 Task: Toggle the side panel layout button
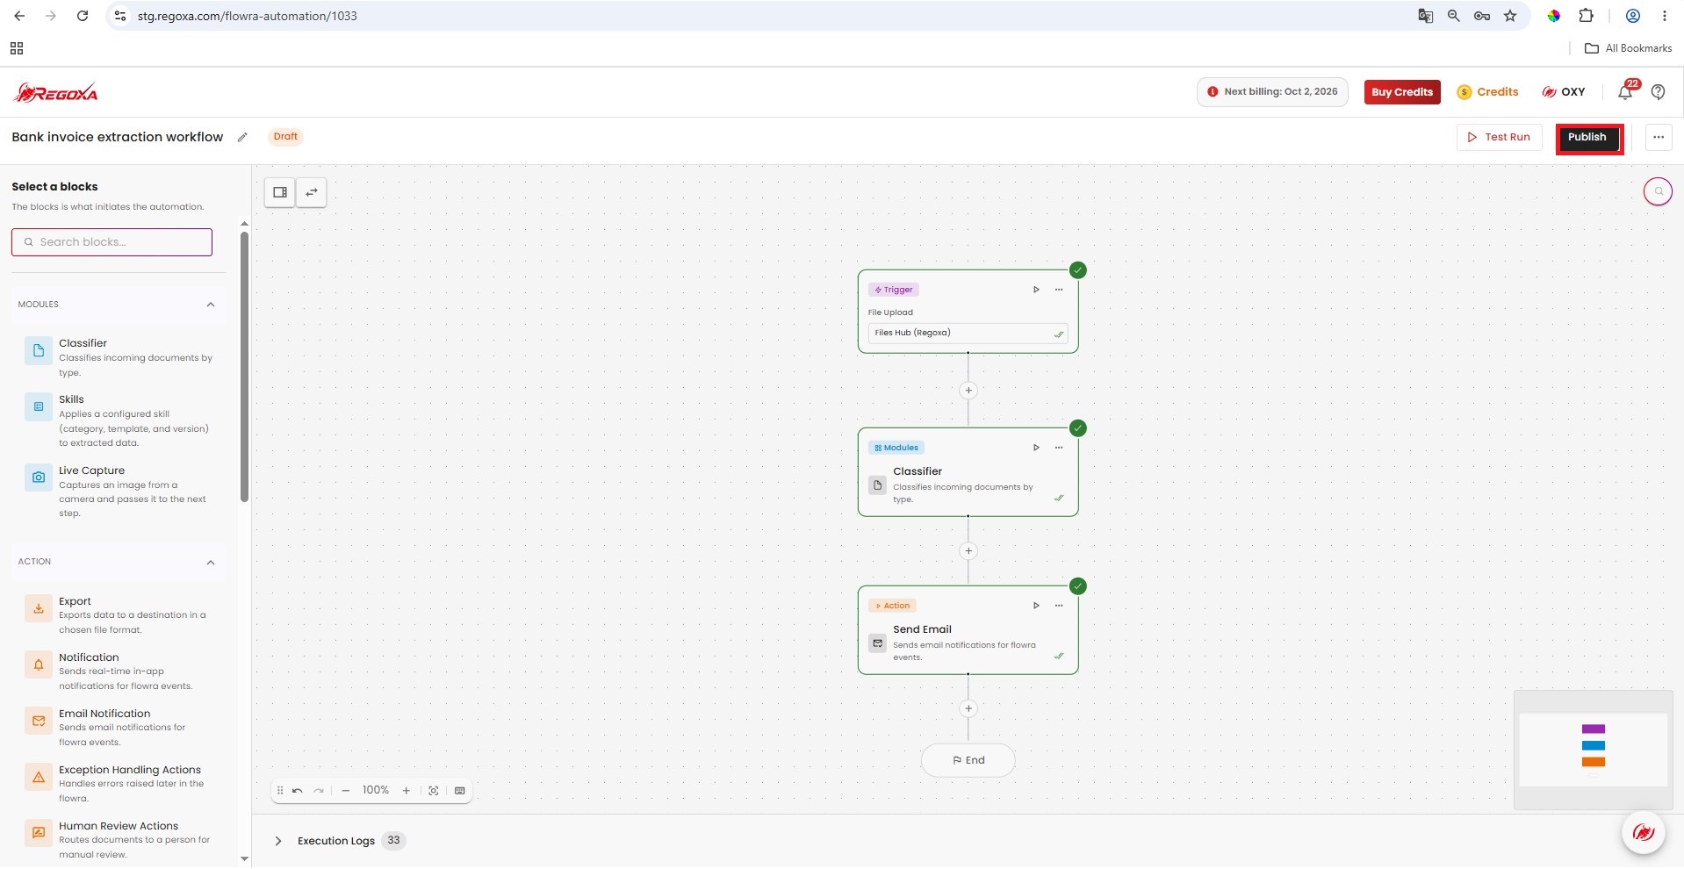point(280,192)
